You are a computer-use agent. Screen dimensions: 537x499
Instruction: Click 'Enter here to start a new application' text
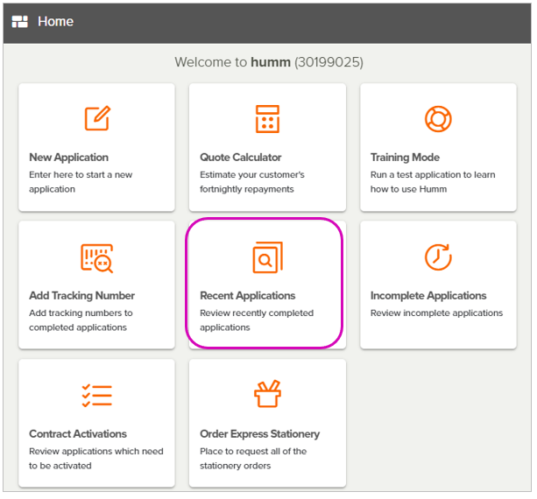(81, 182)
